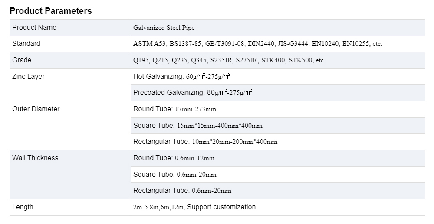Click the Precoated Galvanizing 80g/m²-275g/m² row
Viewport: 434px width, 224px height.
tap(193, 93)
